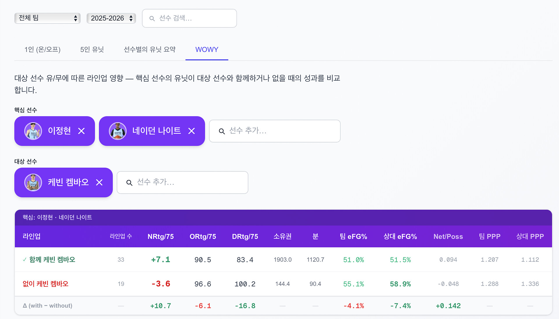Select the WOWY tab
The image size is (559, 319).
(207, 49)
